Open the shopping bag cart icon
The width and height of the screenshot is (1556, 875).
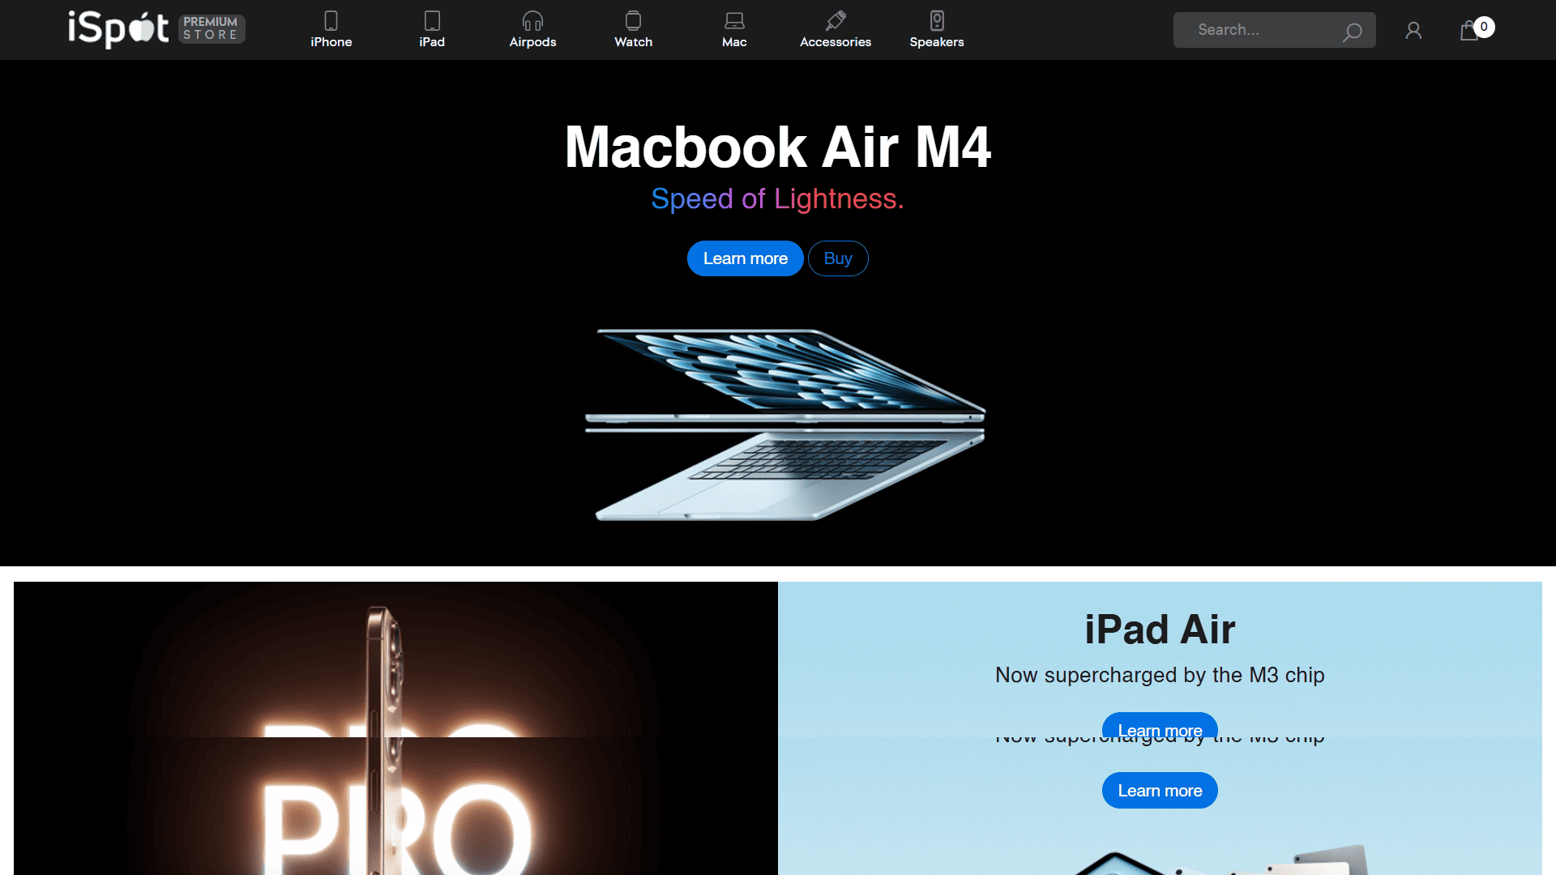pyautogui.click(x=1468, y=32)
